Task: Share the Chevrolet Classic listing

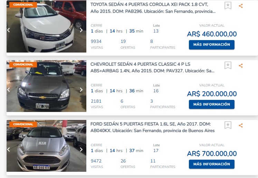Action: 241,66
